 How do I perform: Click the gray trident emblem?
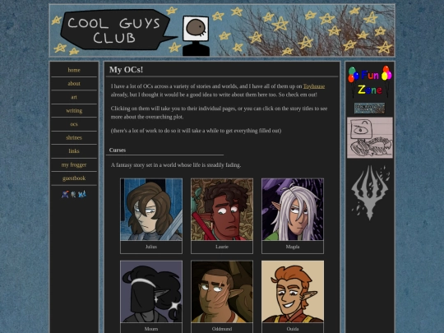(370, 193)
